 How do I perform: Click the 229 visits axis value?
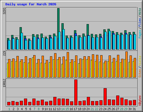(4, 53)
